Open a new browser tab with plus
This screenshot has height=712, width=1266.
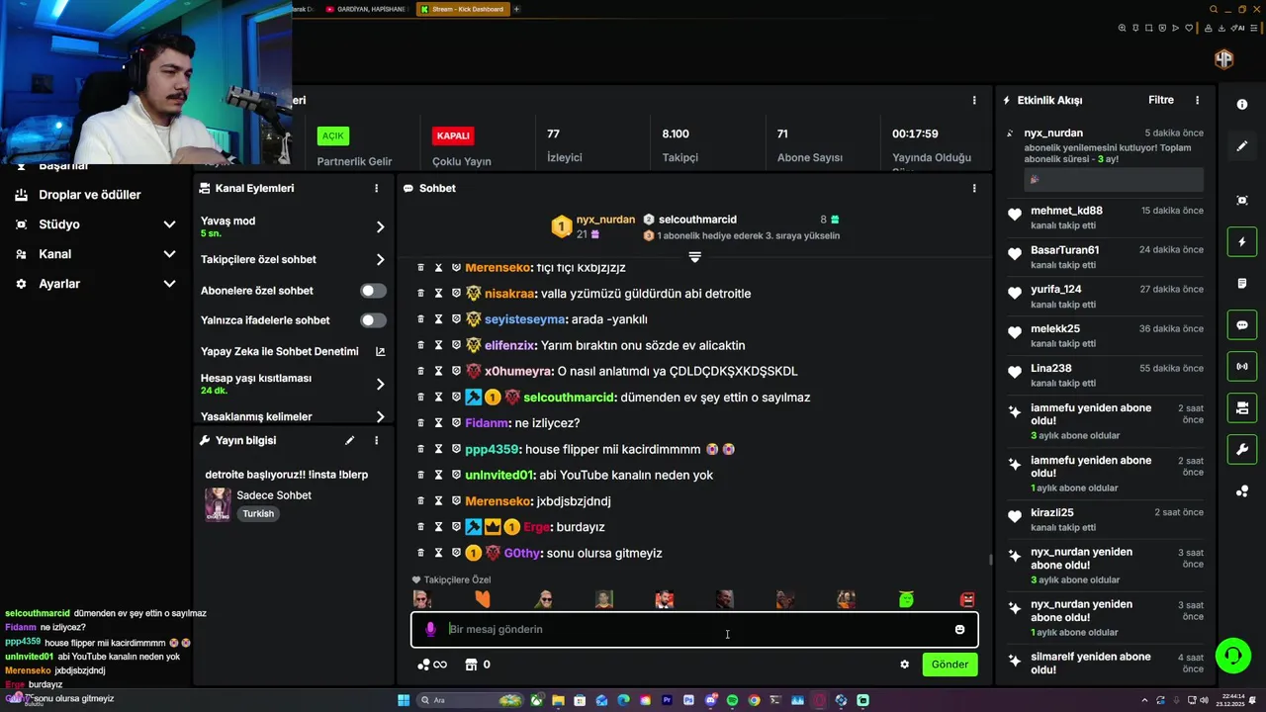(x=516, y=9)
